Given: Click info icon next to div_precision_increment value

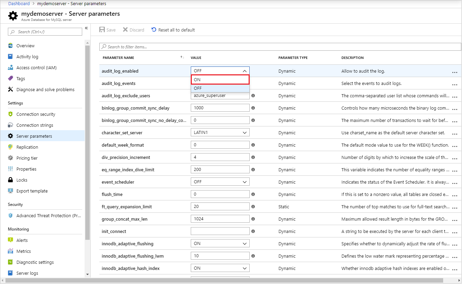Looking at the screenshot, I should 253,157.
